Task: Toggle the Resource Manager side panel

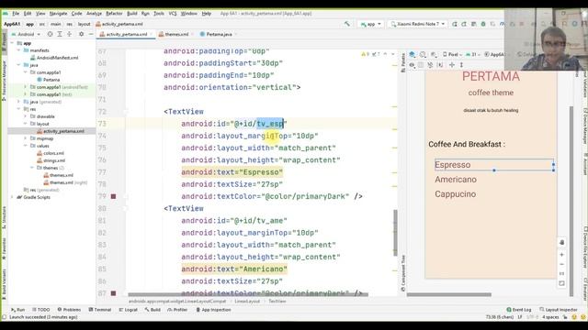Action: [x=4, y=80]
